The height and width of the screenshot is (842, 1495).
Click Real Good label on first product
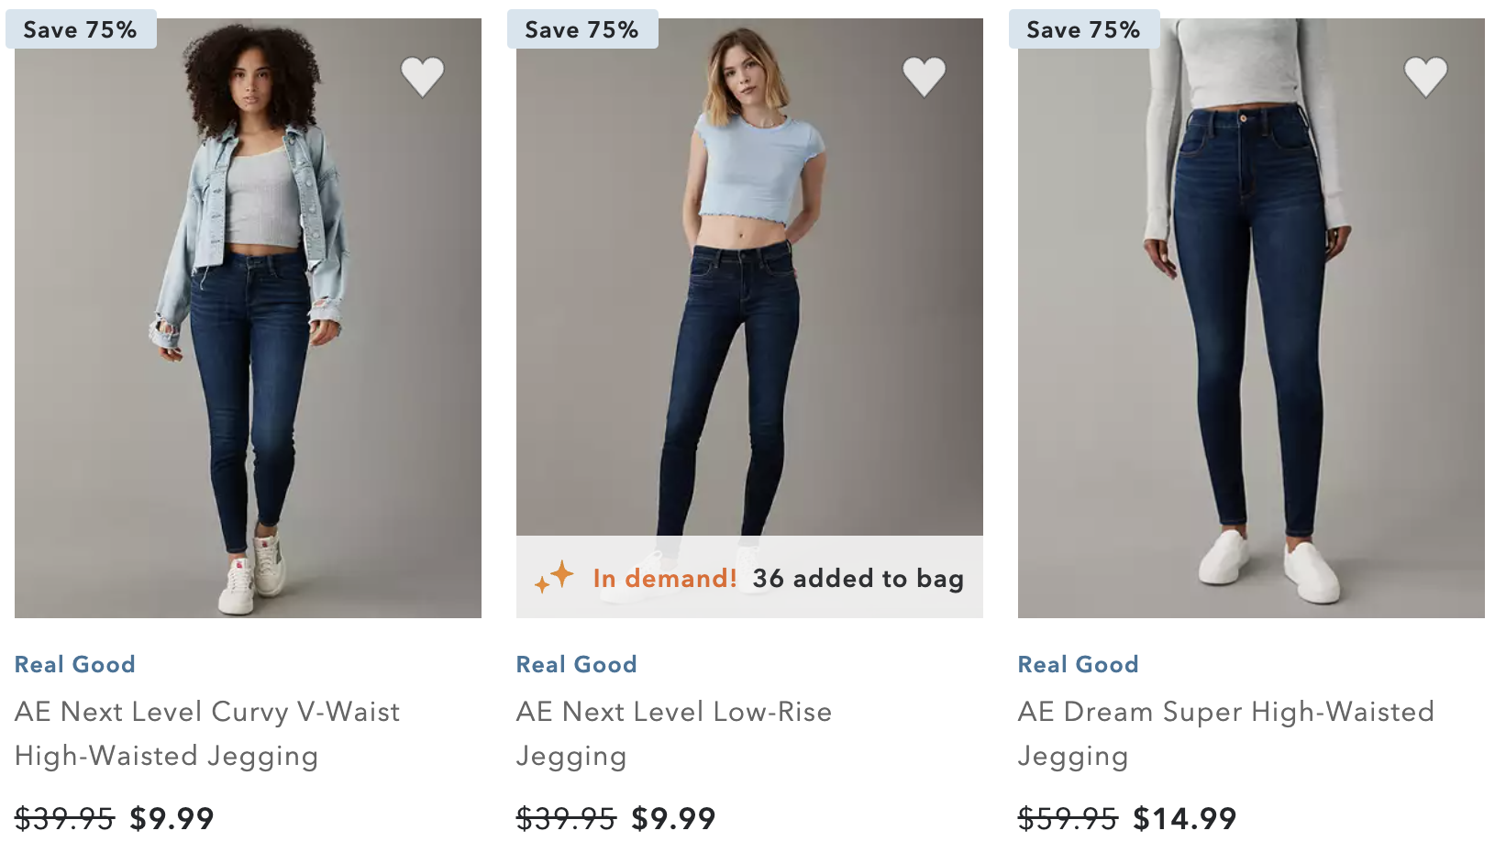(x=75, y=664)
